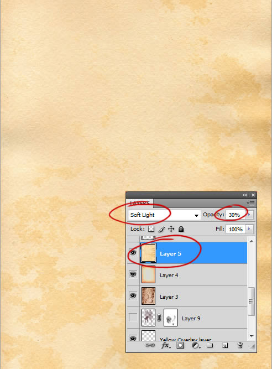The height and width of the screenshot is (369, 272).
Task: Hide Layer 5 visibility eye
Action: point(133,253)
